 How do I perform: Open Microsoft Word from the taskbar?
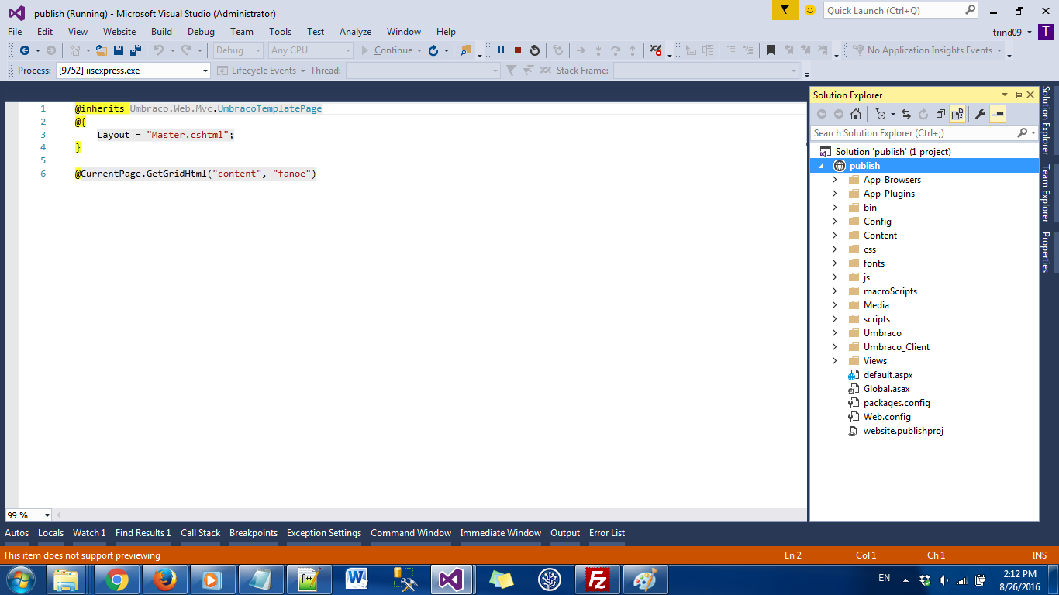(x=357, y=580)
